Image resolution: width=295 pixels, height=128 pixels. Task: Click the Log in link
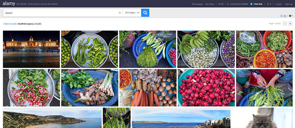click(x=279, y=4)
